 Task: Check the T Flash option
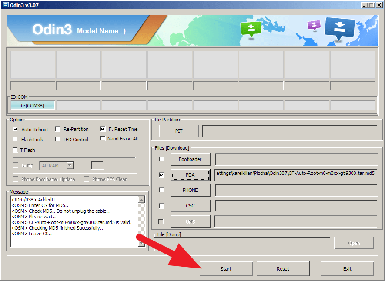[16, 150]
